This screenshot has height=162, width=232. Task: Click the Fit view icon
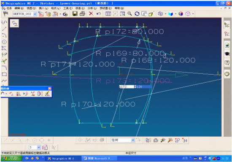(x=108, y=14)
